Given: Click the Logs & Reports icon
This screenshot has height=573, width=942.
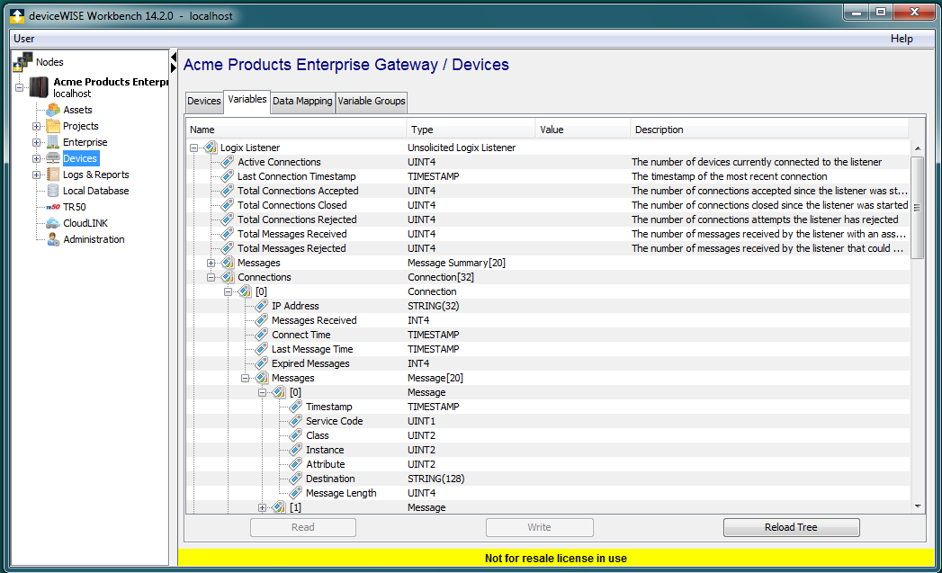Looking at the screenshot, I should click(51, 174).
